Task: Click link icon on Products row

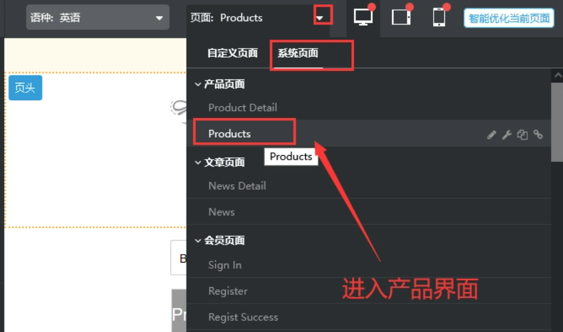Action: pos(538,134)
